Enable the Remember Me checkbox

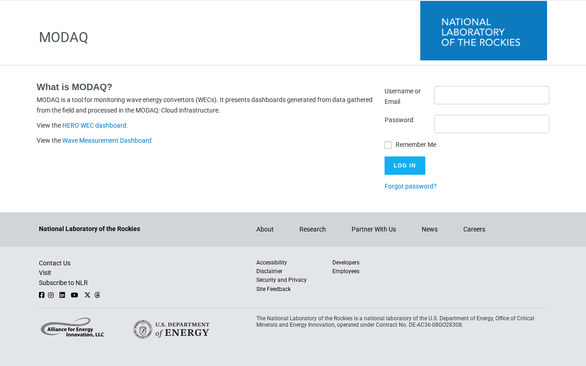coord(388,145)
